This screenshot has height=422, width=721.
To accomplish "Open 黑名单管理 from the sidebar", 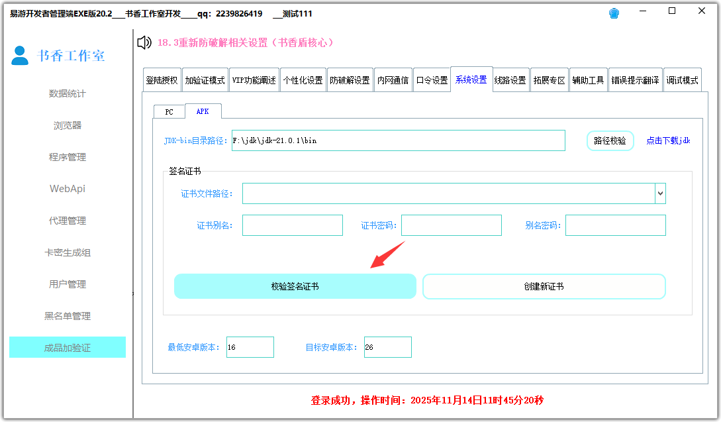I will [x=67, y=316].
